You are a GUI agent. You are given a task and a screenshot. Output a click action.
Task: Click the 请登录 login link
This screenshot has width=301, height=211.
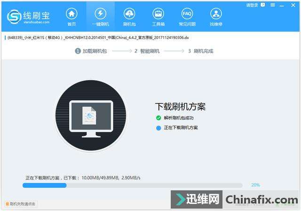253,5
